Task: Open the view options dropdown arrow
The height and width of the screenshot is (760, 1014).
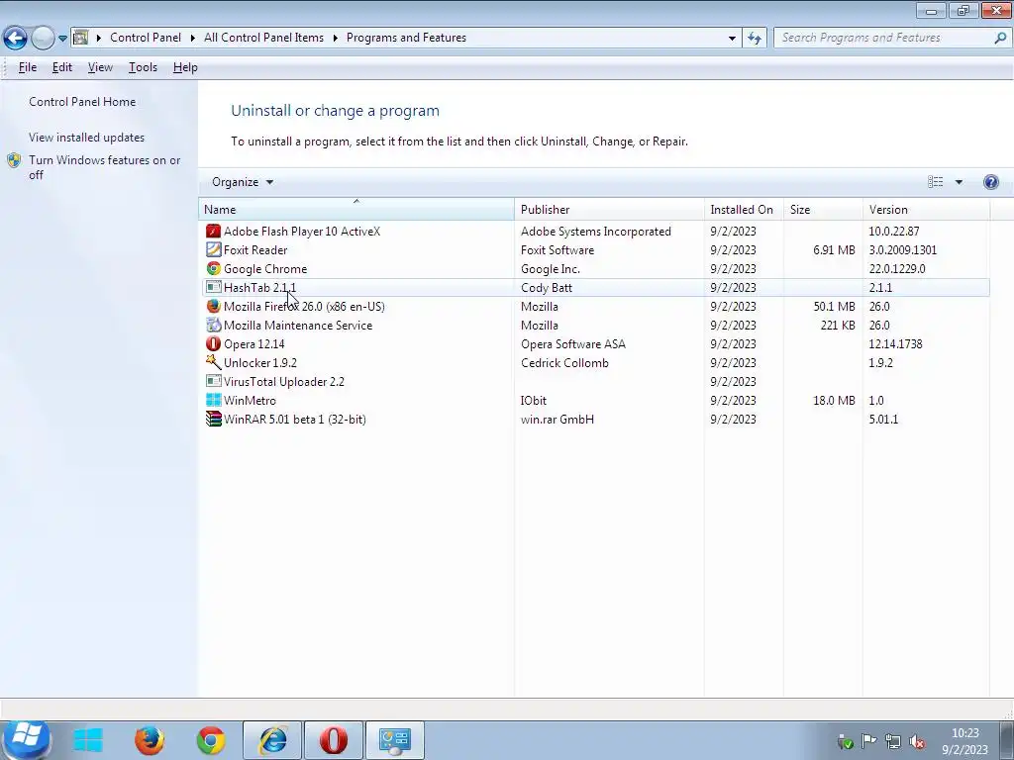Action: tap(959, 182)
